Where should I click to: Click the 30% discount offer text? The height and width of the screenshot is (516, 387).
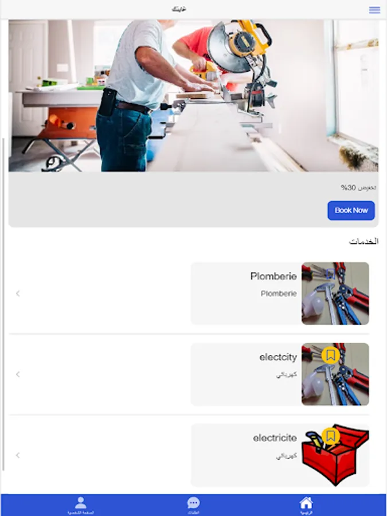click(x=358, y=187)
